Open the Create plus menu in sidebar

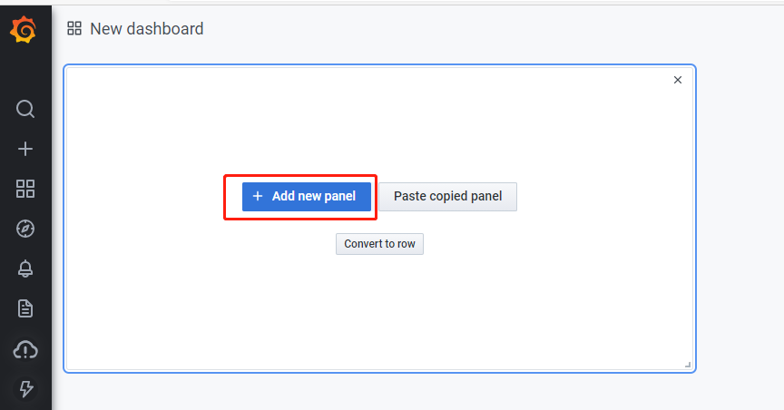tap(25, 149)
